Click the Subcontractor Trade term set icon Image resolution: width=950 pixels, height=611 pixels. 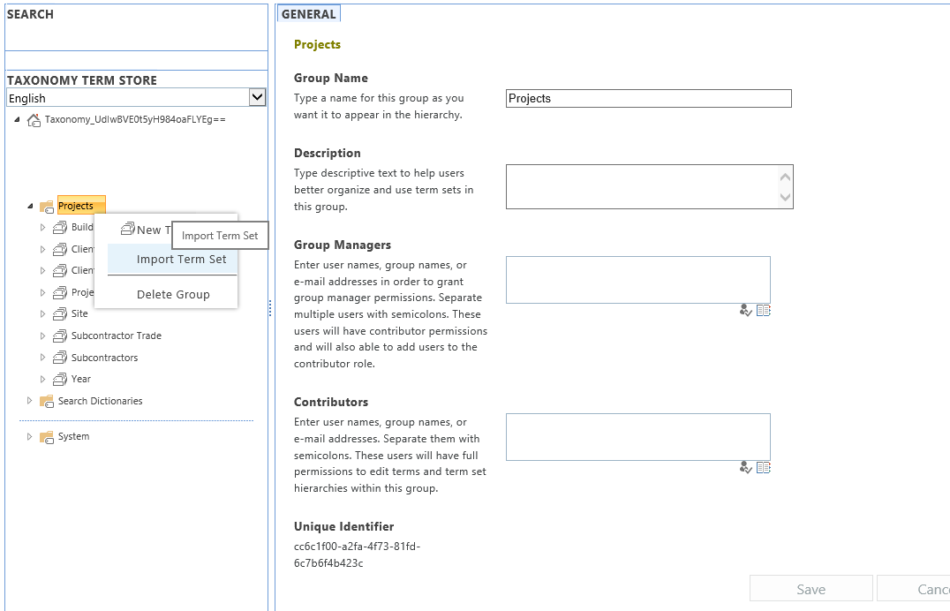point(59,336)
